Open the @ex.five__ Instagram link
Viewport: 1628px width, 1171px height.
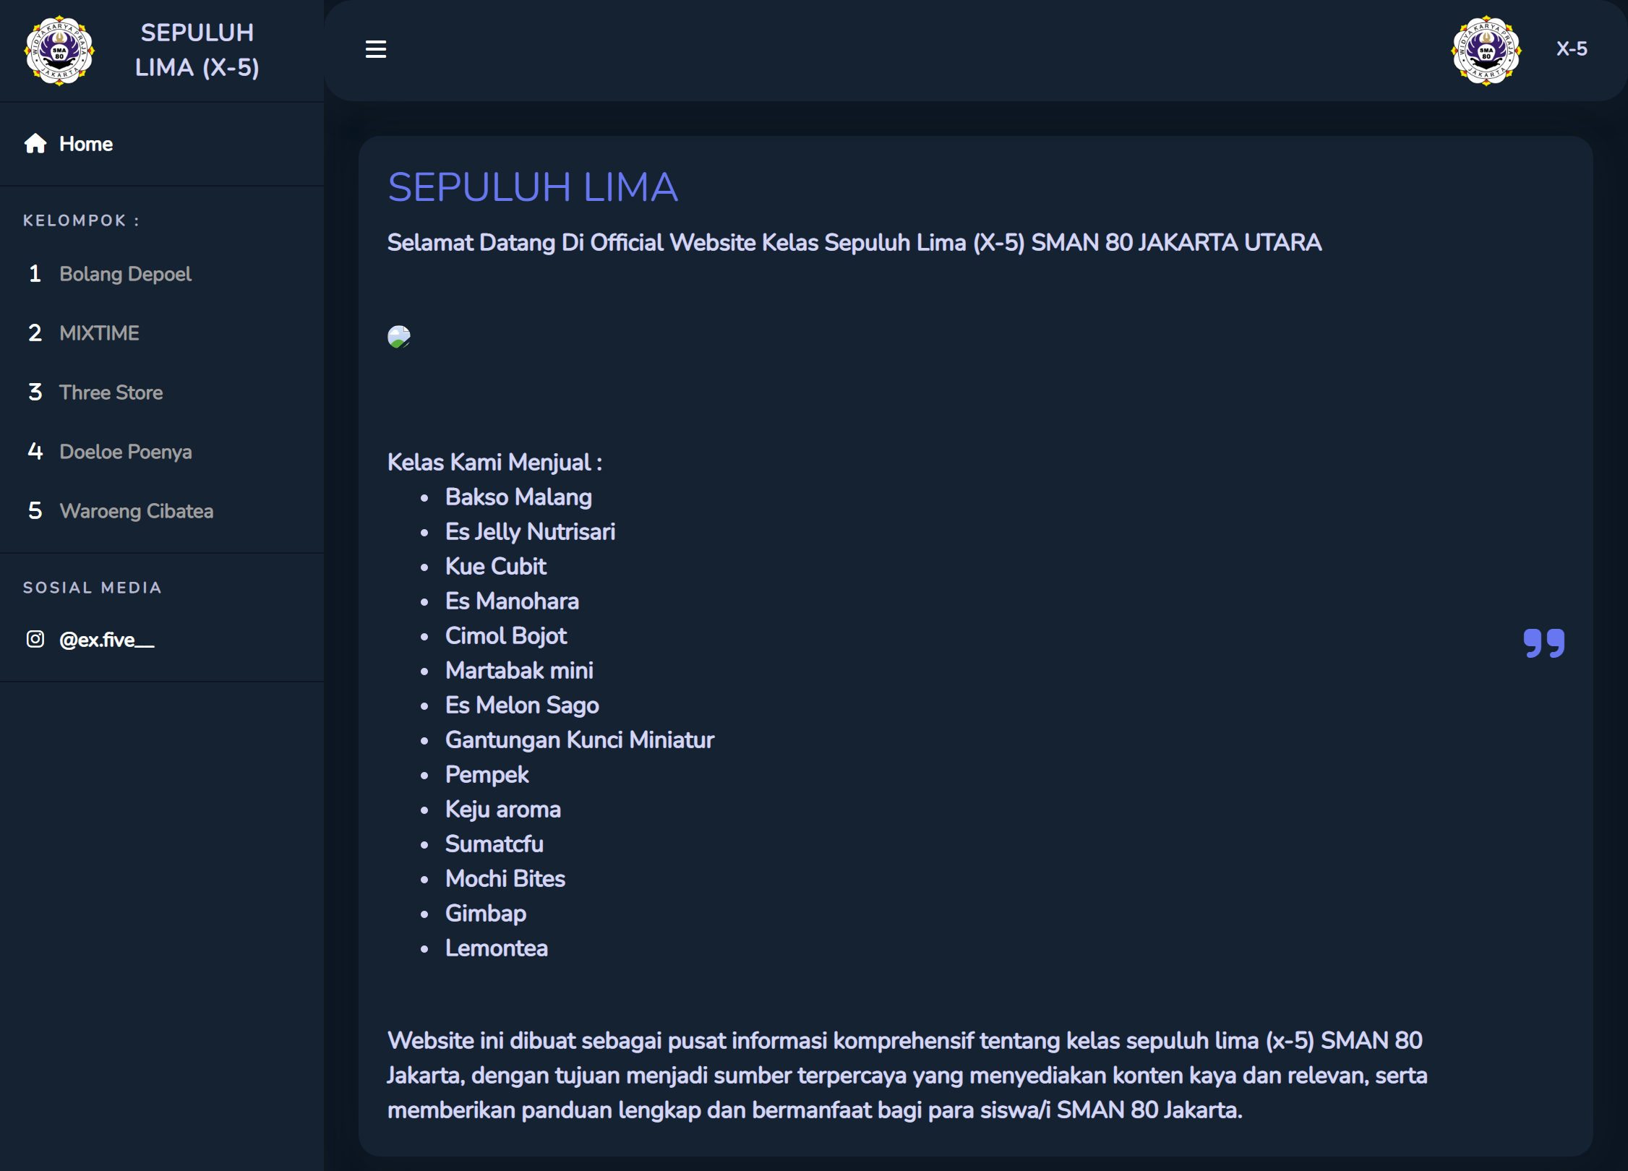(106, 640)
